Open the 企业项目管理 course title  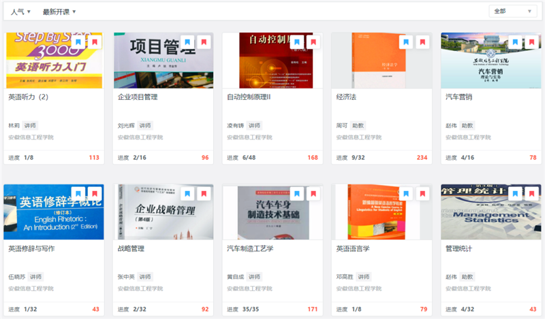[x=138, y=97]
